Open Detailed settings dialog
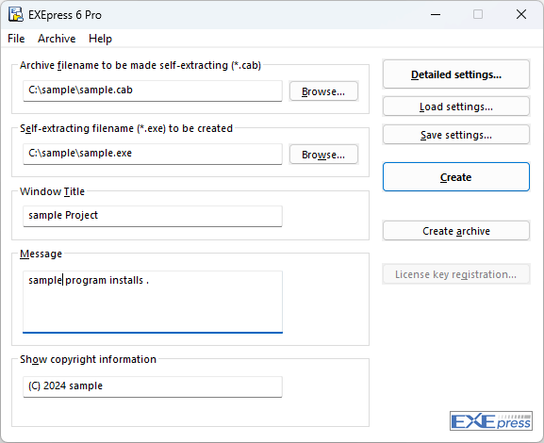Viewport: 544px width, 443px height. (456, 74)
